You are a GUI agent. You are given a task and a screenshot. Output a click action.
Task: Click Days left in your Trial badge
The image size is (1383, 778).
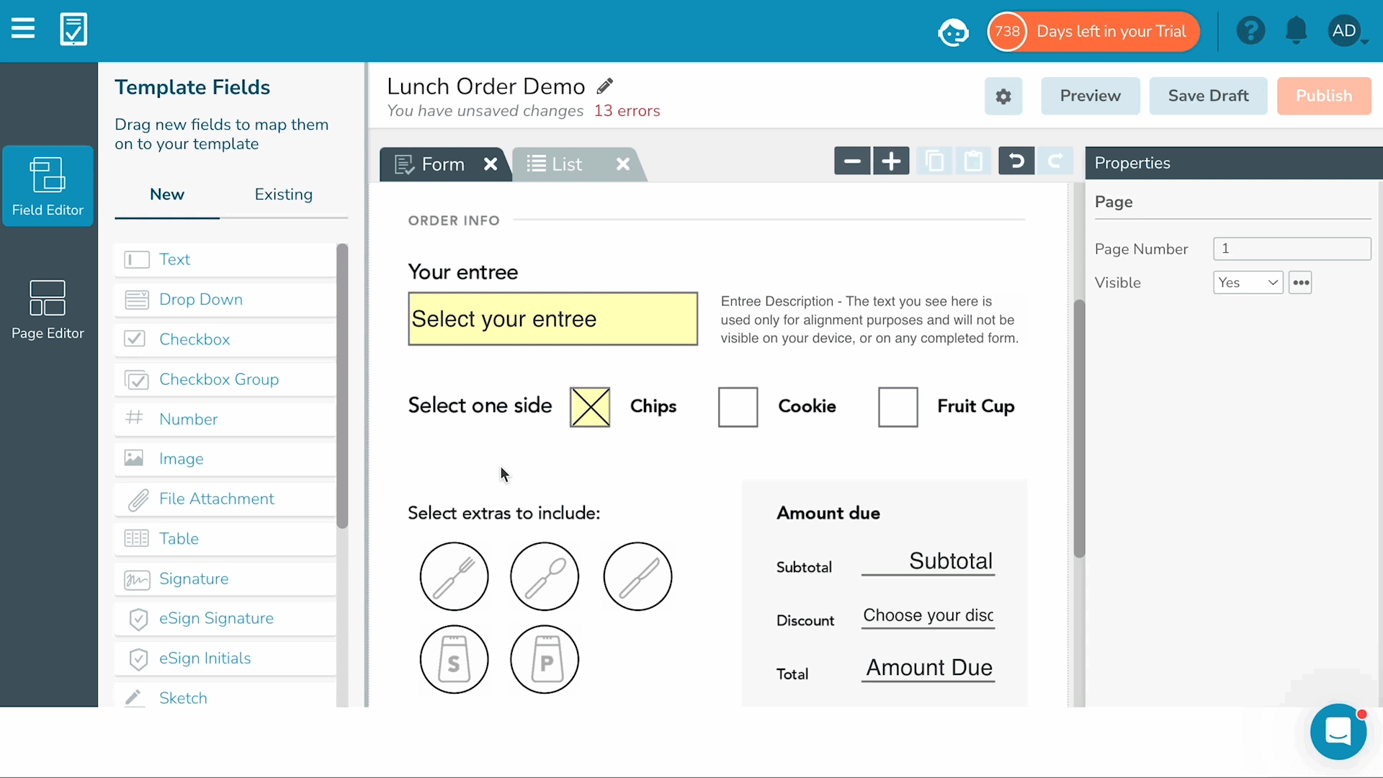pyautogui.click(x=1093, y=32)
